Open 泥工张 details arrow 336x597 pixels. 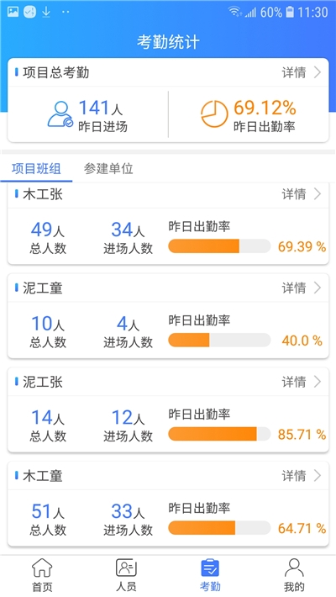point(318,382)
